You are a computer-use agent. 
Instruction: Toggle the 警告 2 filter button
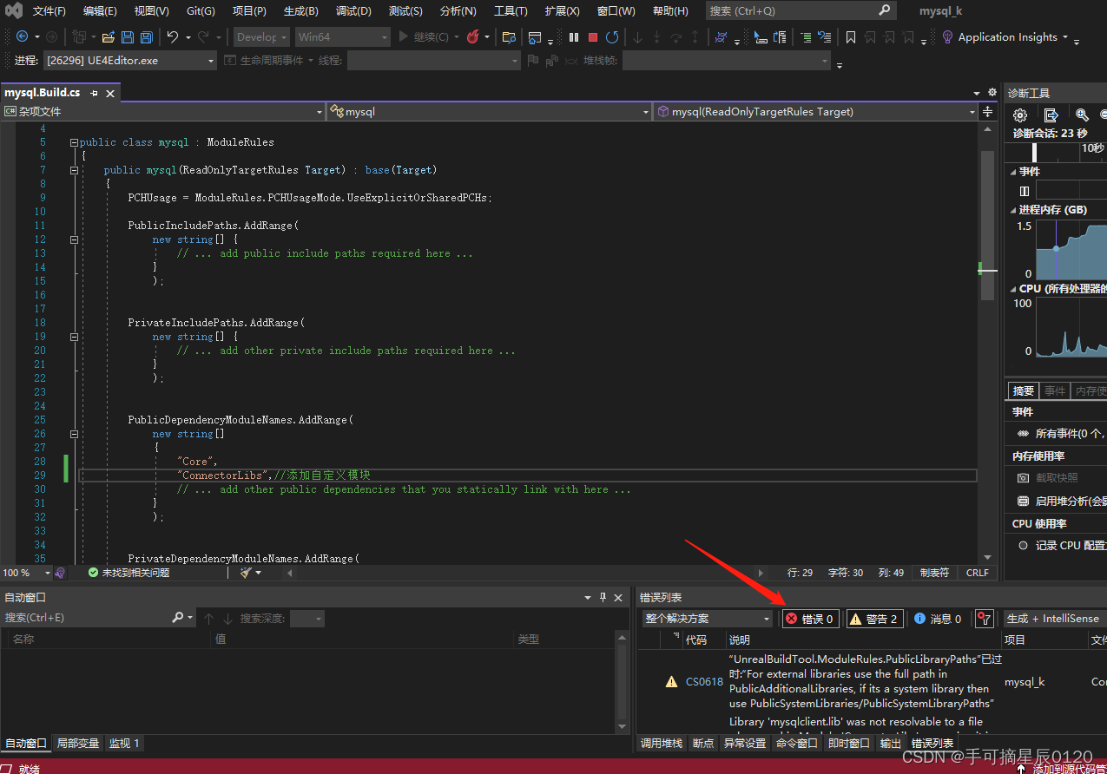coord(874,618)
